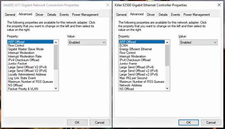Select Gigabit Master Slave Mode property
The image size is (225, 129).
(26, 49)
